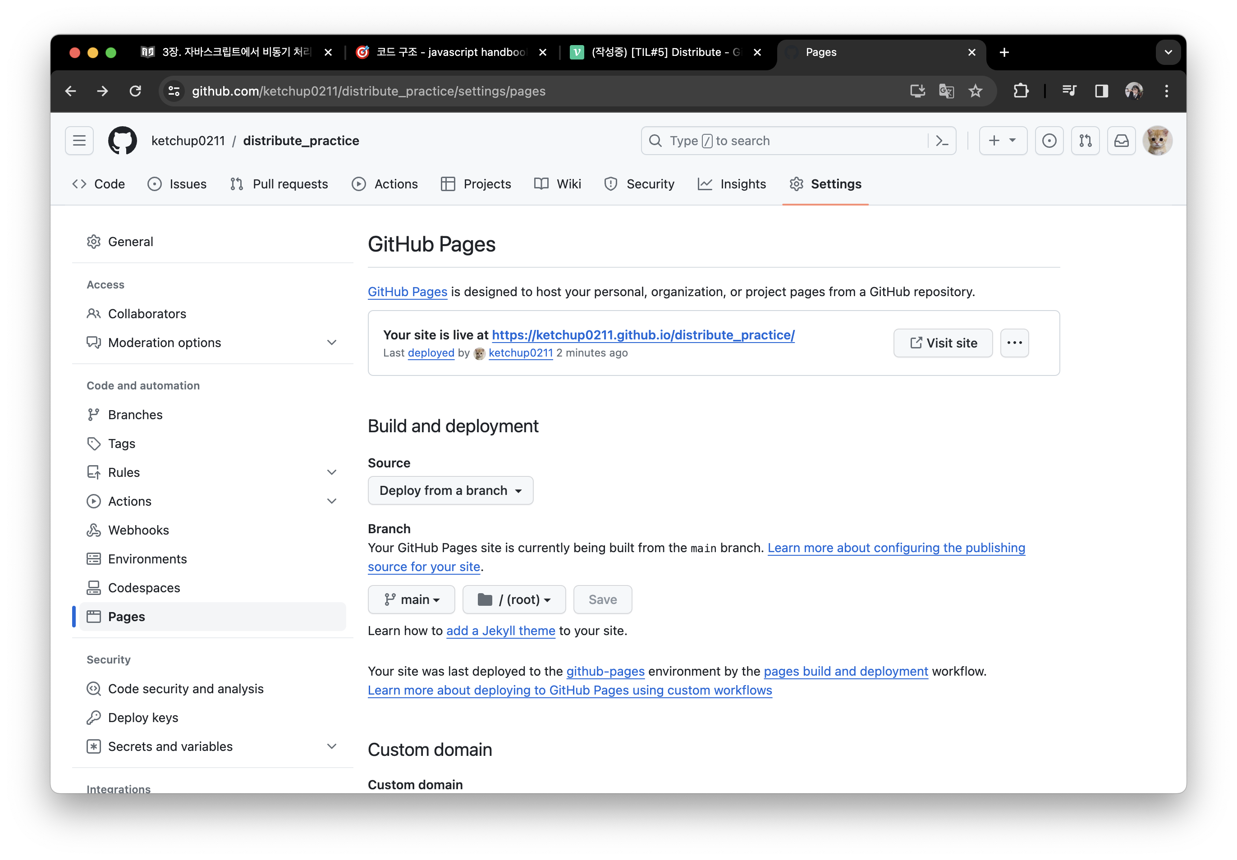
Task: Click the Visit site button
Action: tap(943, 343)
